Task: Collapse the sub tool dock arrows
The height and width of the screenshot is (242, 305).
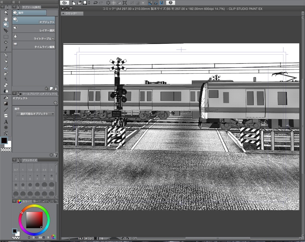Action: coord(14,2)
